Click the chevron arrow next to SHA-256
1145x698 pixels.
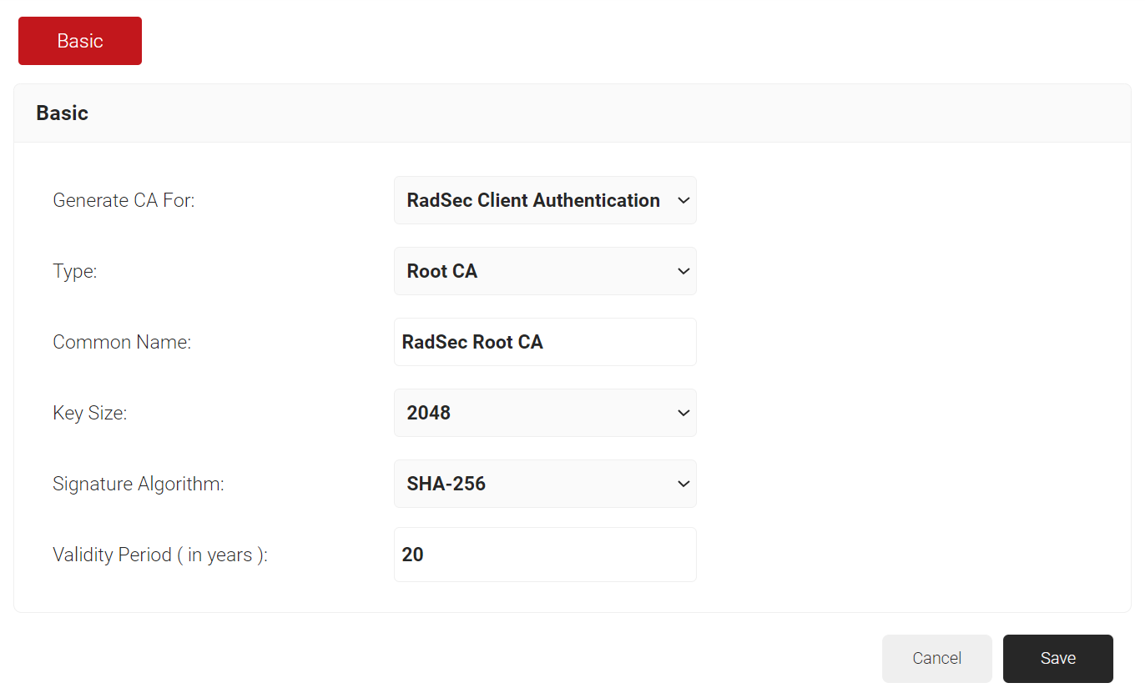pyautogui.click(x=683, y=484)
